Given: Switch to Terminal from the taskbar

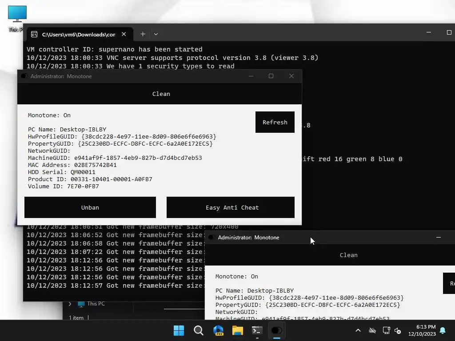Looking at the screenshot, I should (x=257, y=330).
